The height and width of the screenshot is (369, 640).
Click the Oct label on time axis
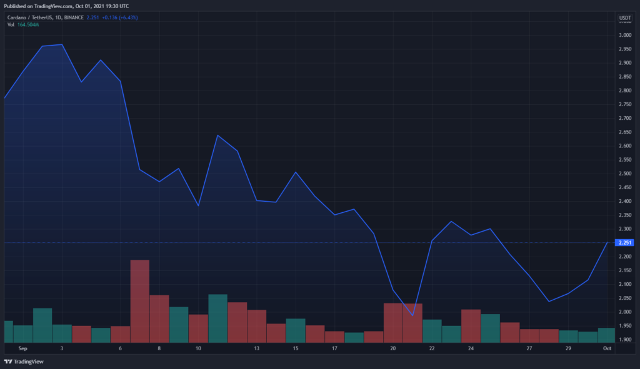coord(607,348)
